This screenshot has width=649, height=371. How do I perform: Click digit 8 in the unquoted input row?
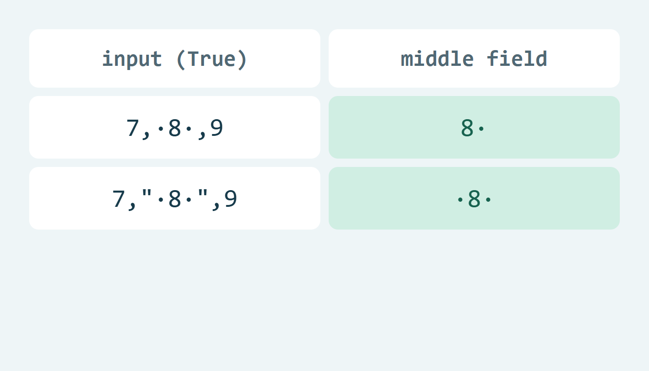coord(175,128)
